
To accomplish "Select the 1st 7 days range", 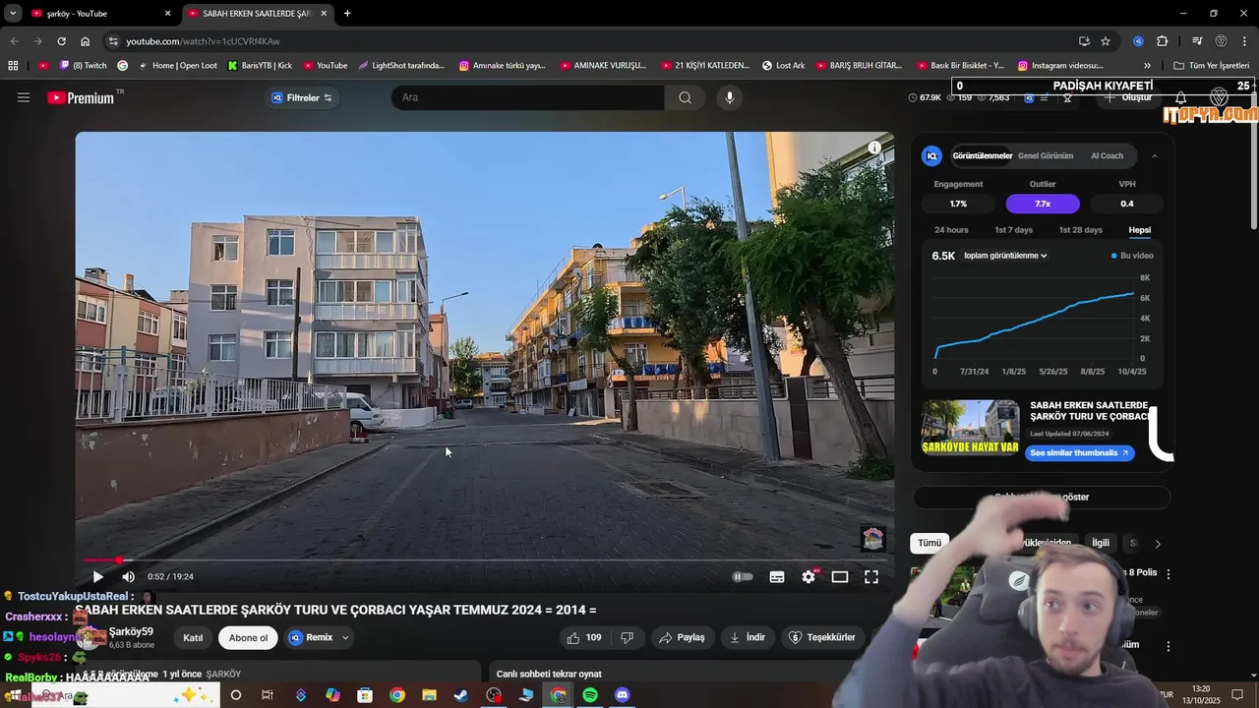I will click(x=1013, y=230).
